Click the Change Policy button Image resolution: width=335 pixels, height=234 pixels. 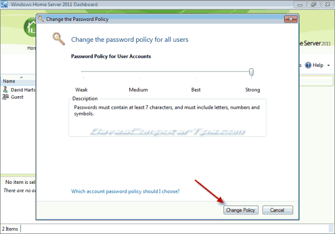tap(241, 210)
